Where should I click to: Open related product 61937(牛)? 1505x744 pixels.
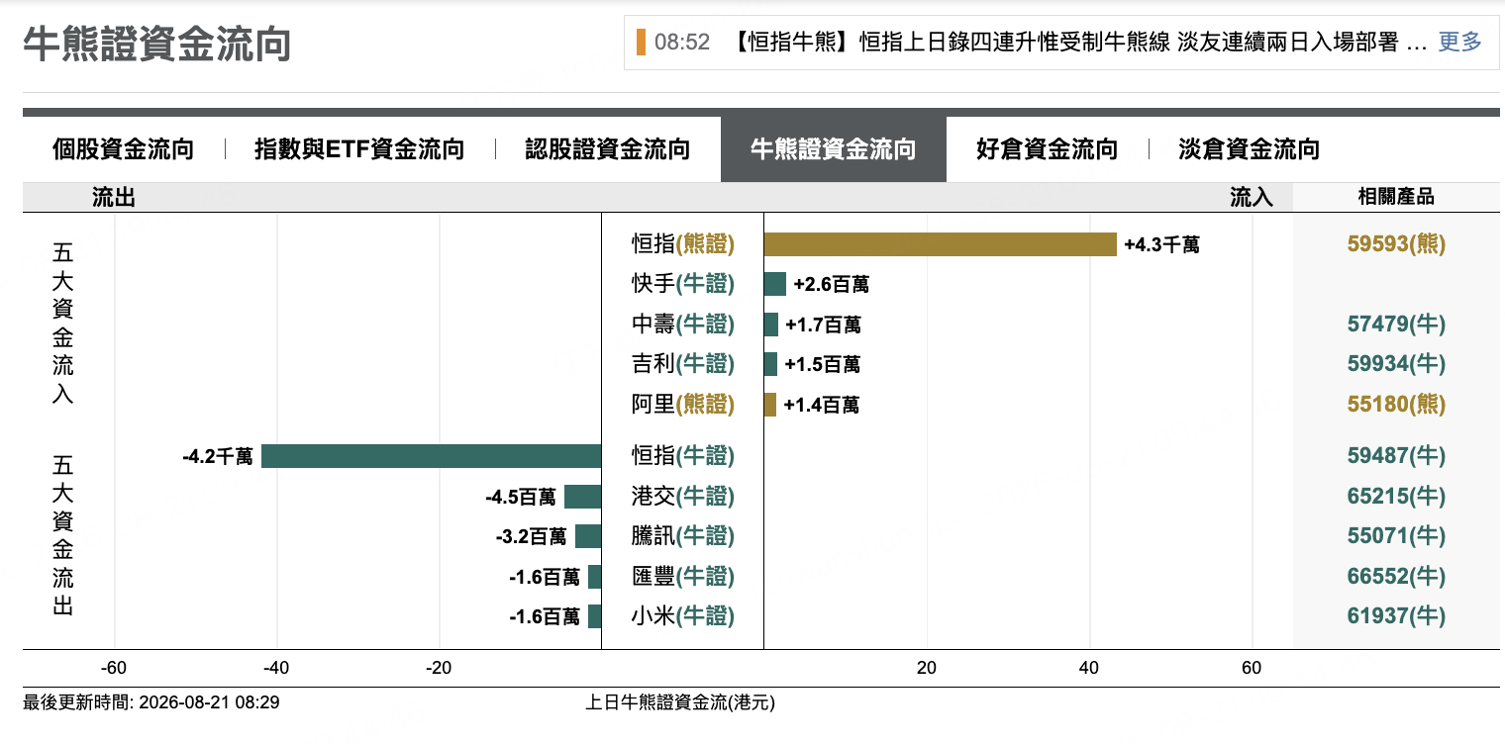pyautogui.click(x=1396, y=616)
